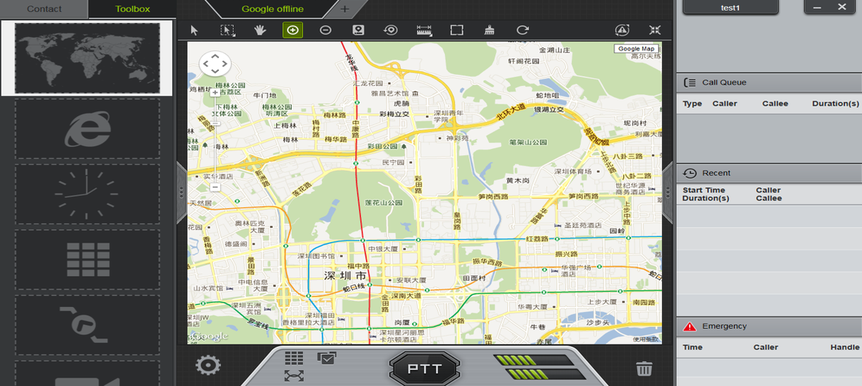Click the broom clear-map tool
The image size is (862, 386).
click(x=490, y=30)
